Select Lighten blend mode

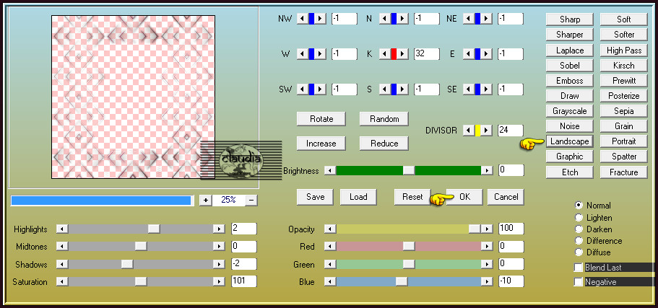[x=579, y=218]
